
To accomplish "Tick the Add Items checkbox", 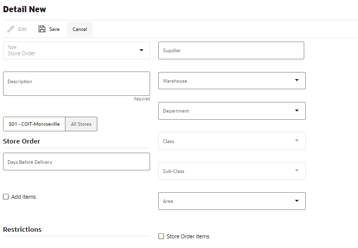I will point(6,197).
